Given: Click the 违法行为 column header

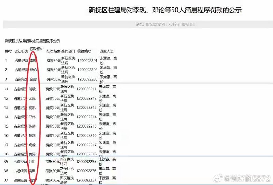Looking at the screenshot, I should coord(21,51).
